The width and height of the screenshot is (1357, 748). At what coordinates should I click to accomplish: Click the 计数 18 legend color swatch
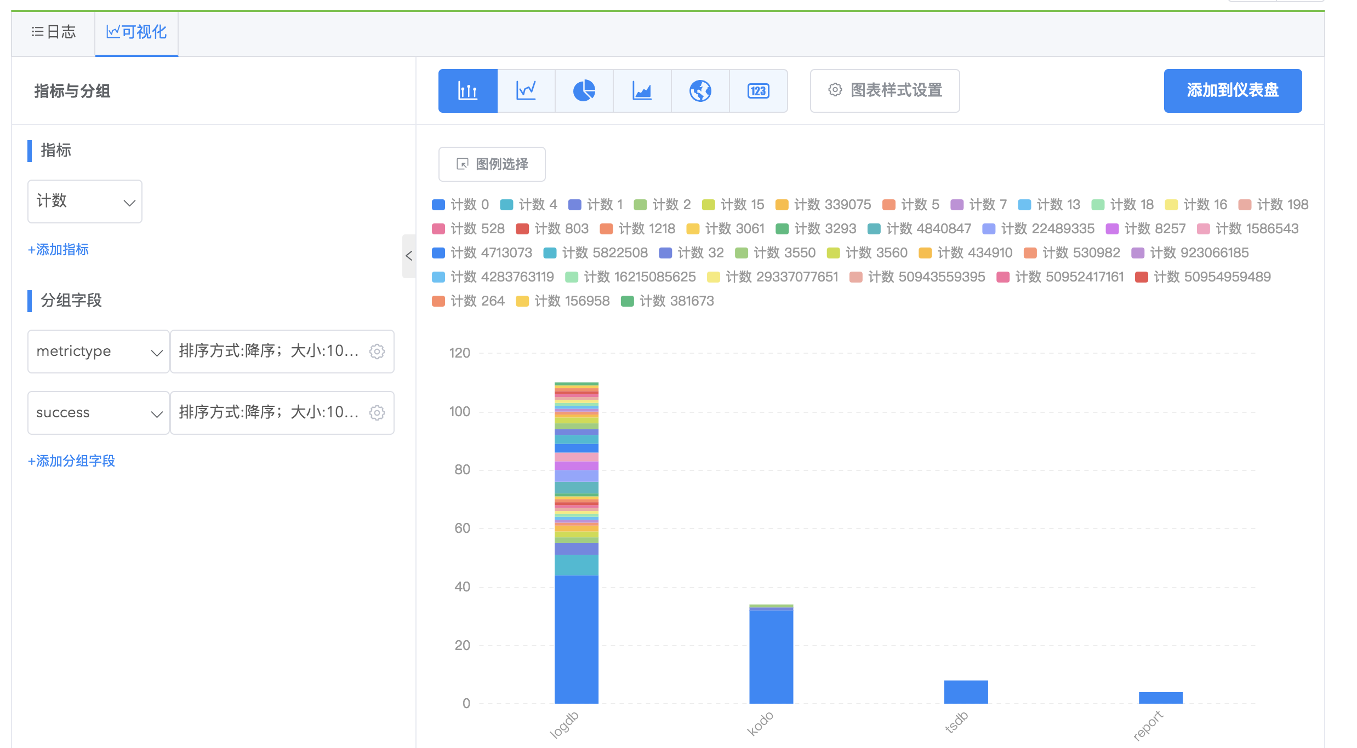[x=1098, y=205]
